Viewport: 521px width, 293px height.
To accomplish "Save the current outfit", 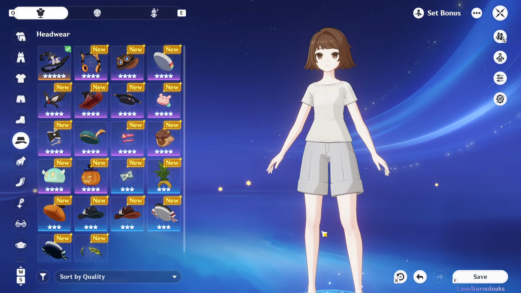I will click(x=480, y=277).
